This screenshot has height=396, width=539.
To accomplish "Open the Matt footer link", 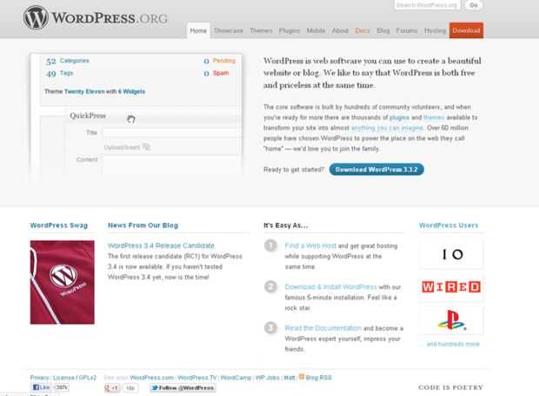I will (x=289, y=378).
